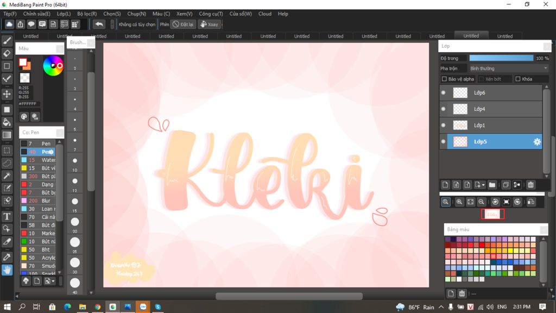Activate the Hand pan tool
556x313 pixels.
pos(7,270)
